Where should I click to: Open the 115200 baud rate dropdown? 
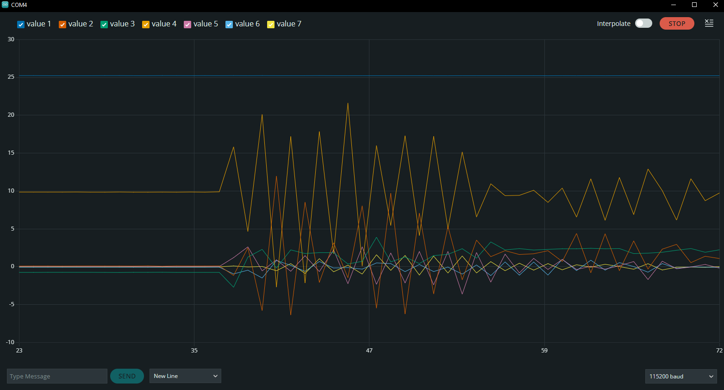(x=681, y=376)
